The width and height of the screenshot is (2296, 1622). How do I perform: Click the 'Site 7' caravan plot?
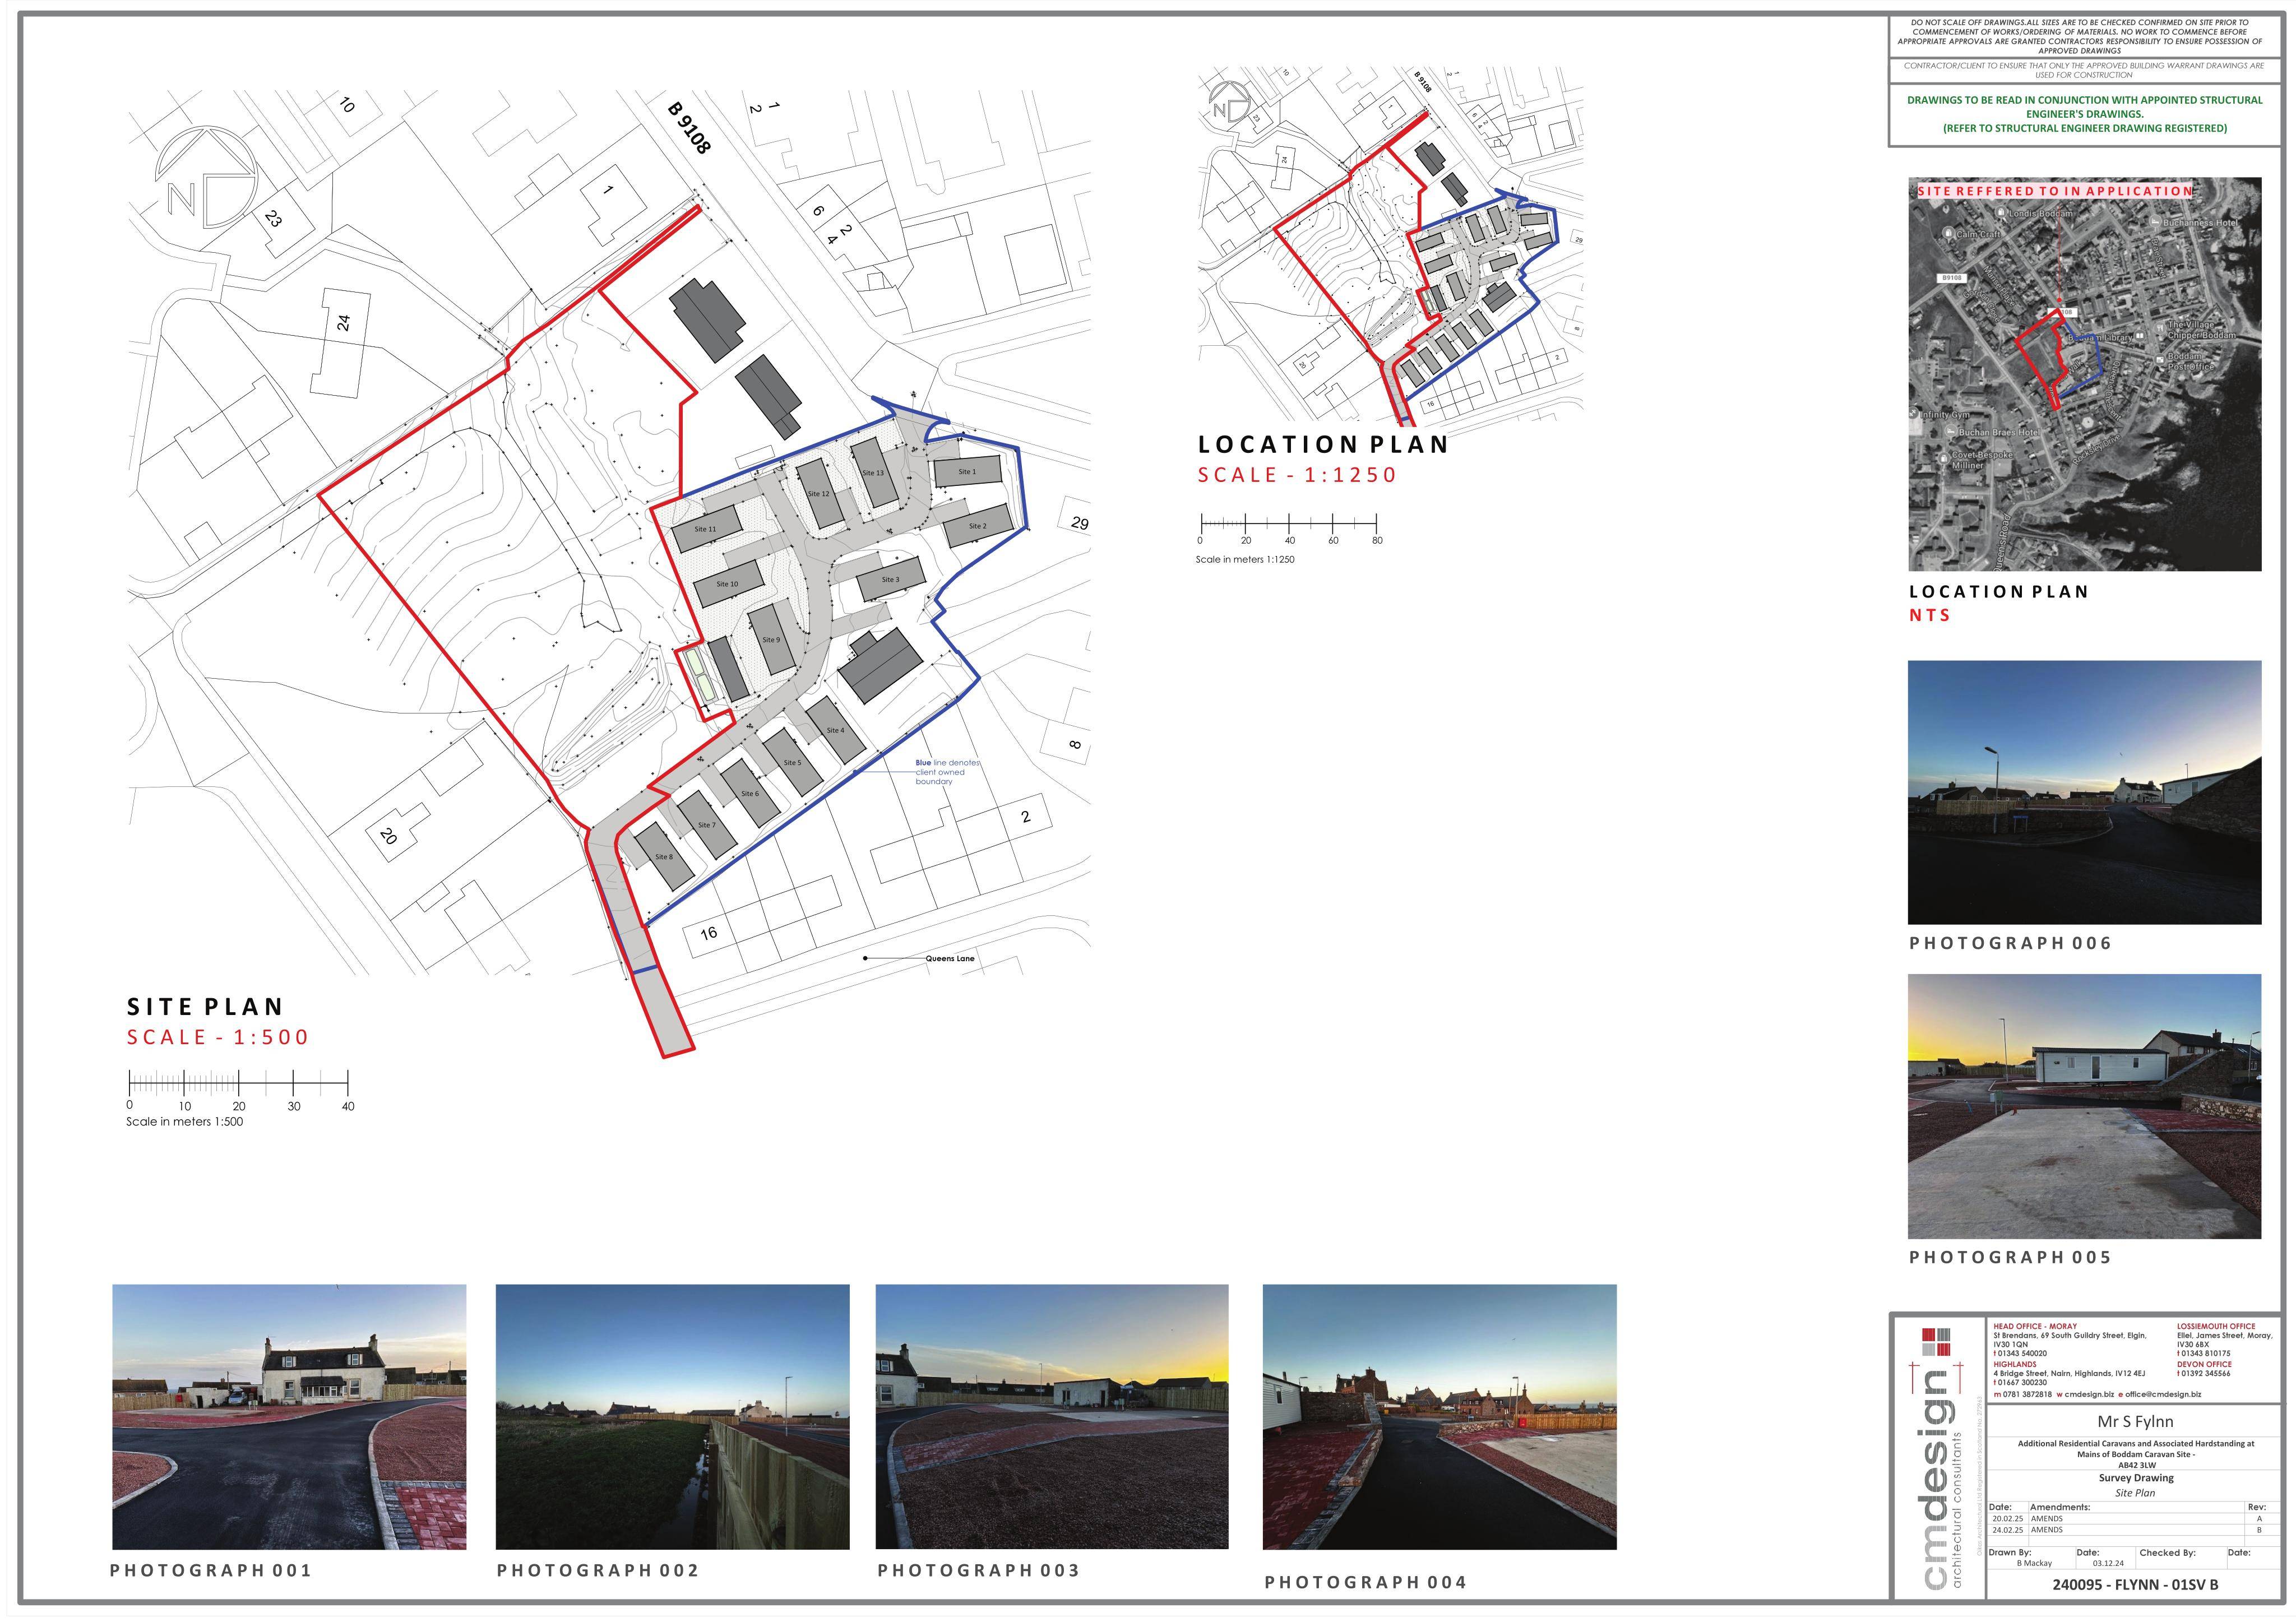[706, 825]
